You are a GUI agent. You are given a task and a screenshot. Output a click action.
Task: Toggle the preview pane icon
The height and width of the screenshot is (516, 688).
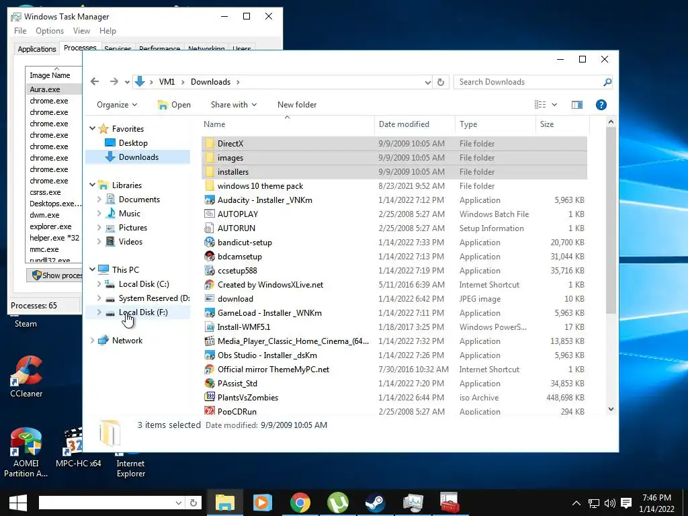[x=577, y=104]
